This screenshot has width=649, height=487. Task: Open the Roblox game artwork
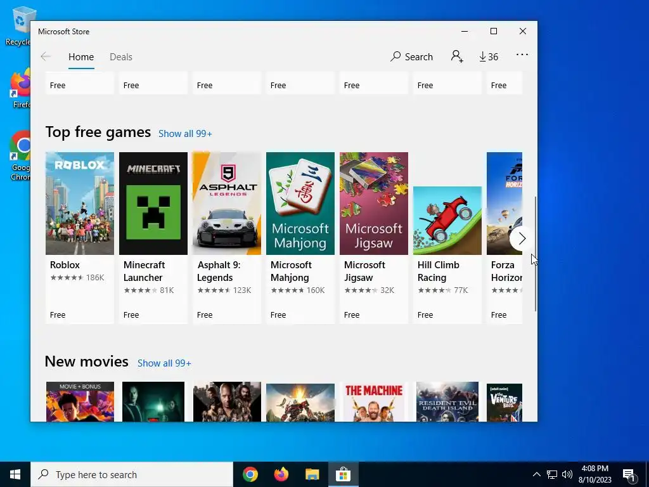pyautogui.click(x=79, y=204)
